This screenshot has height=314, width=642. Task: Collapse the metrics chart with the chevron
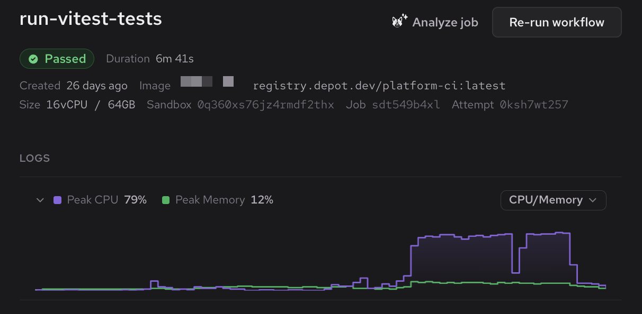pyautogui.click(x=40, y=200)
